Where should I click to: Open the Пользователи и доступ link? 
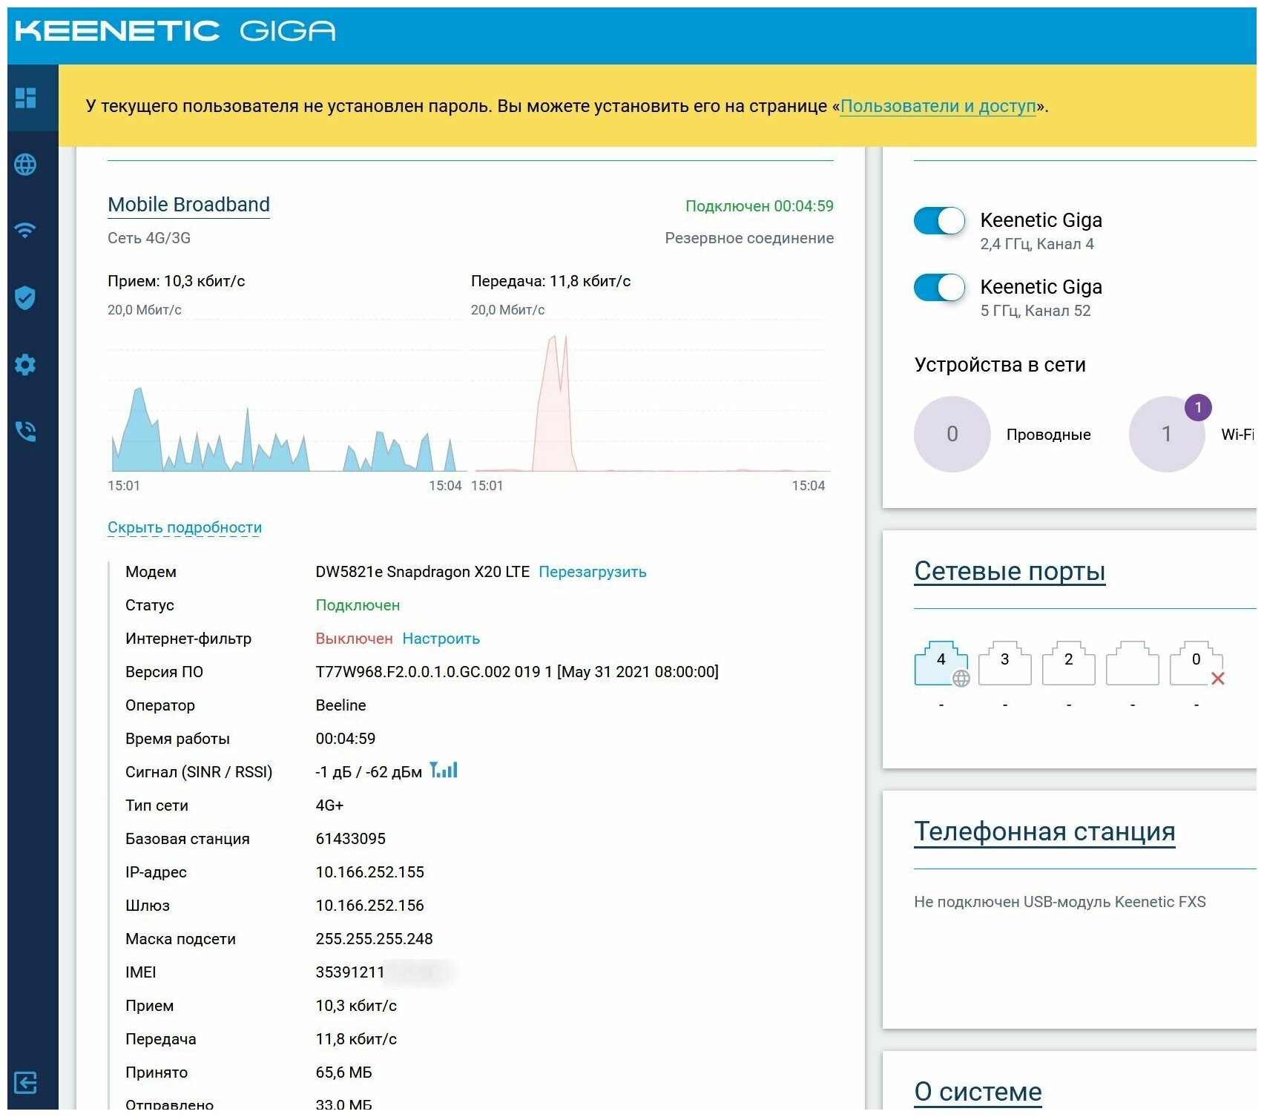(x=938, y=106)
